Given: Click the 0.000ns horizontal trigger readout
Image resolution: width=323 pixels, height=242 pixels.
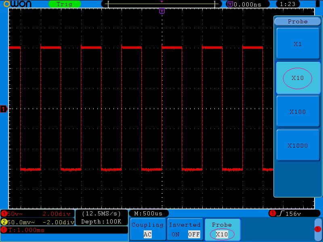Looking at the screenshot, I should 247,4.
